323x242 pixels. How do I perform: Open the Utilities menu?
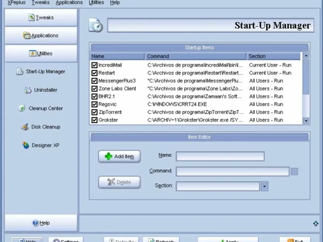96,2
